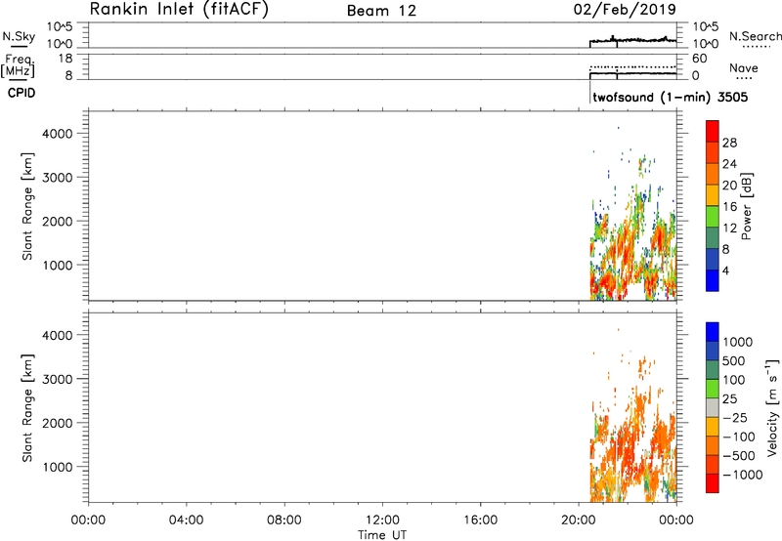The image size is (782, 541).
Task: Click the '-1000' tick on the velocity colorbar
Action: pyautogui.click(x=743, y=475)
